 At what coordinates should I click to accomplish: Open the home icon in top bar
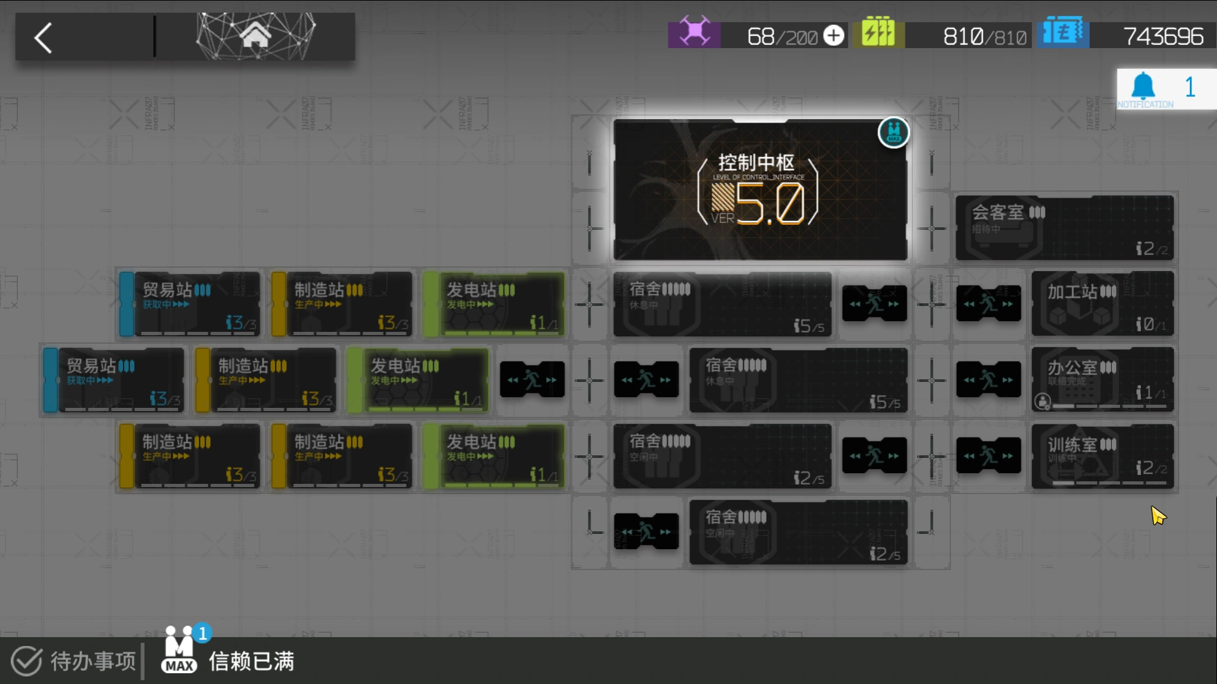click(255, 36)
